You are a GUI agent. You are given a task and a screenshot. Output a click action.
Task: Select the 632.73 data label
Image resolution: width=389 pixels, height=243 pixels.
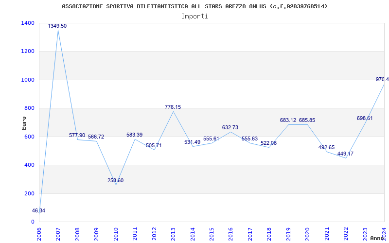(230, 127)
